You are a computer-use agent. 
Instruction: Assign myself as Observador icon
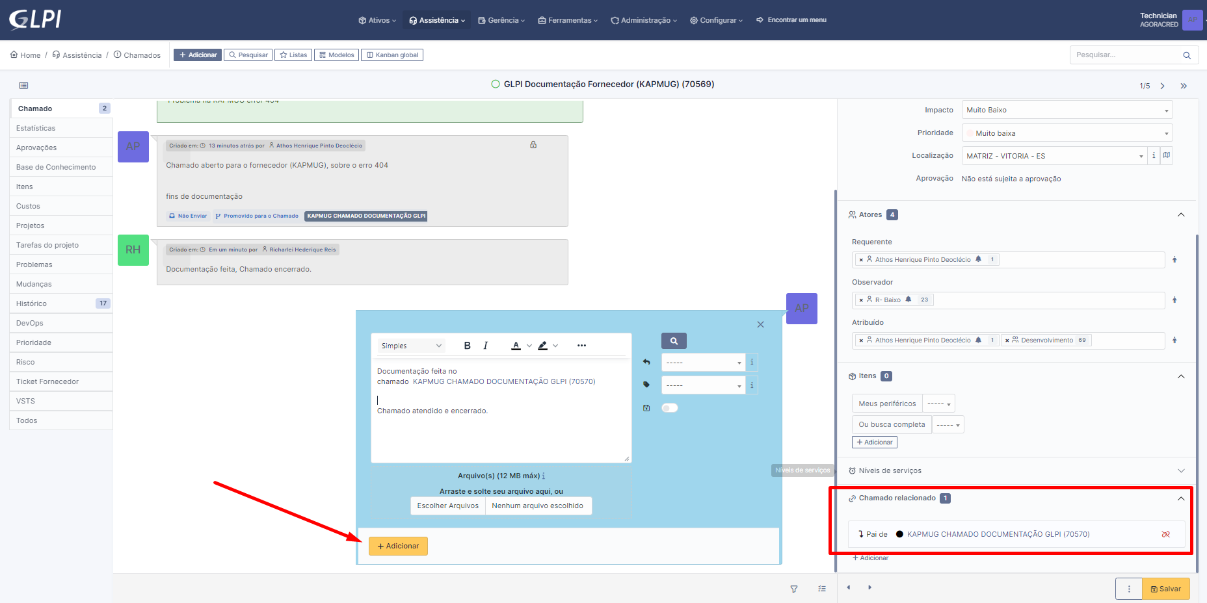[x=1174, y=300]
